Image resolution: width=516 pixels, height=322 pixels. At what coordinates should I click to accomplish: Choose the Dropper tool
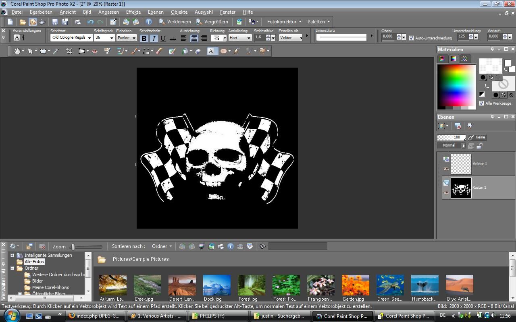(x=56, y=51)
